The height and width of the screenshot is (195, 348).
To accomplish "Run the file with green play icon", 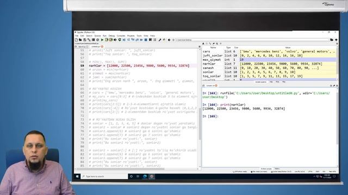I will point(102,40).
